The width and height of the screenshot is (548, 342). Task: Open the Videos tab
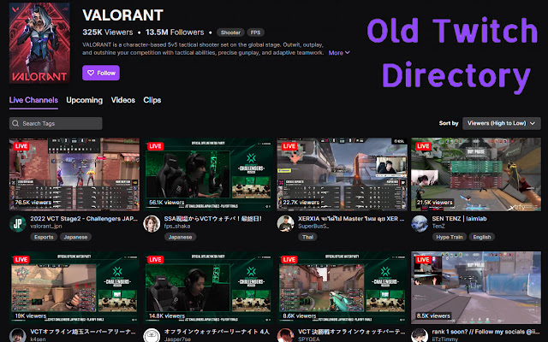(123, 100)
